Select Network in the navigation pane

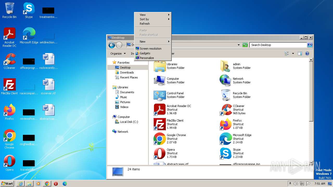[123, 132]
